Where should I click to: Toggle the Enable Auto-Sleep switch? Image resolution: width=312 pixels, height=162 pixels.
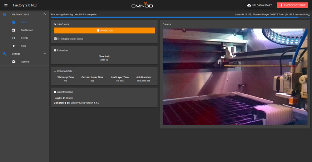[57, 39]
